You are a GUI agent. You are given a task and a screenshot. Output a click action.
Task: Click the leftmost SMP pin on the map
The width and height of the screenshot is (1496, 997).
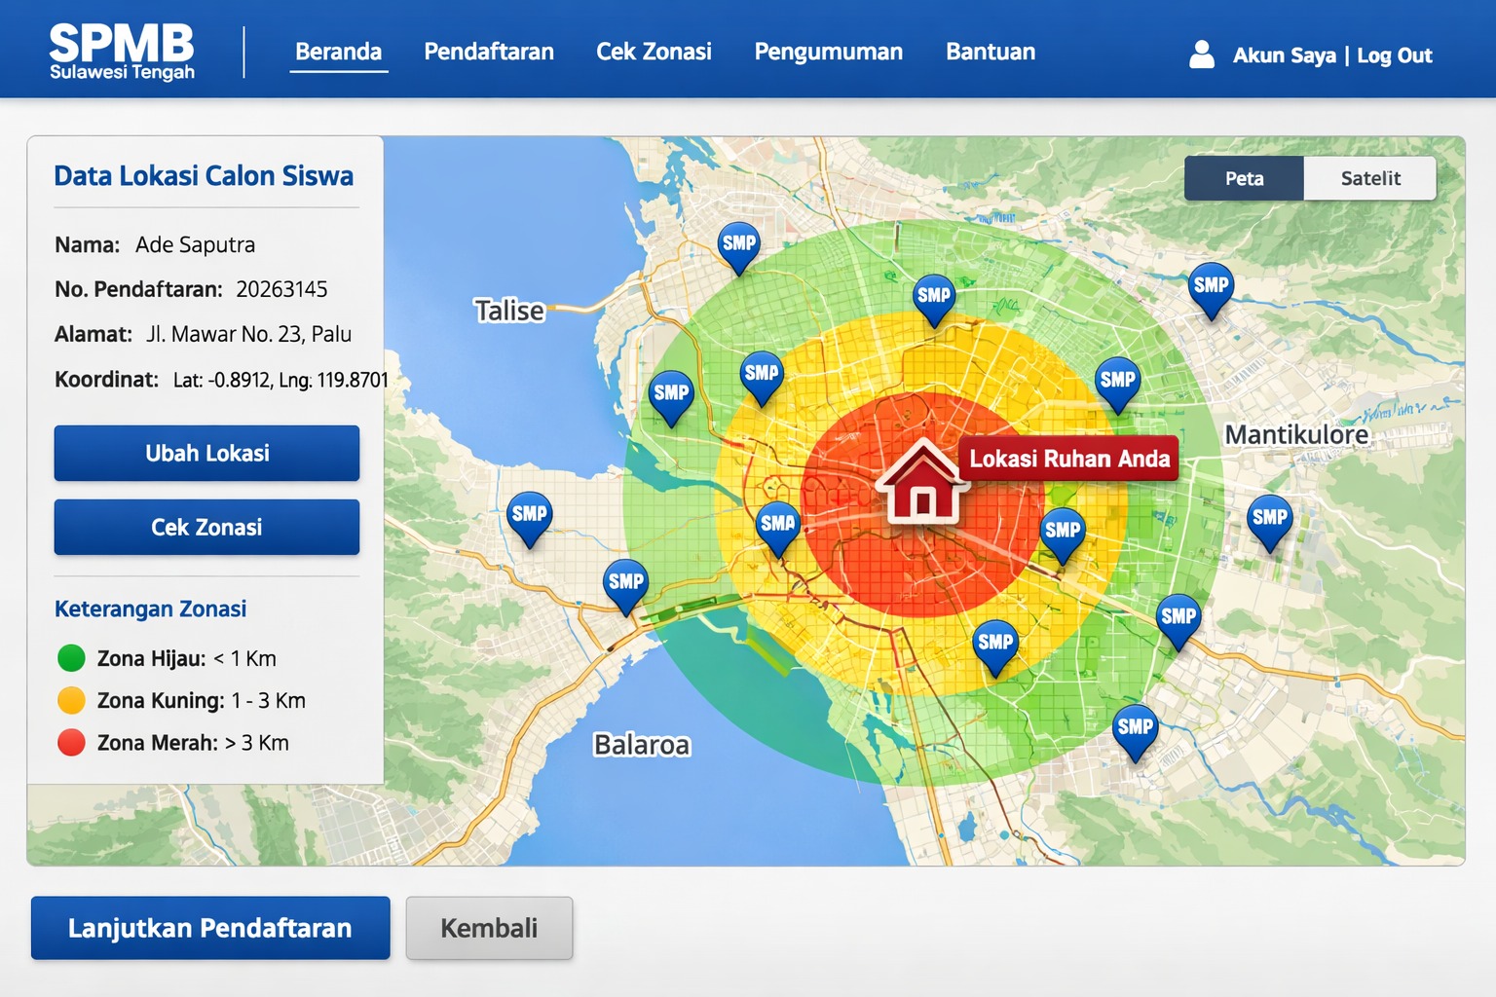pyautogui.click(x=530, y=516)
